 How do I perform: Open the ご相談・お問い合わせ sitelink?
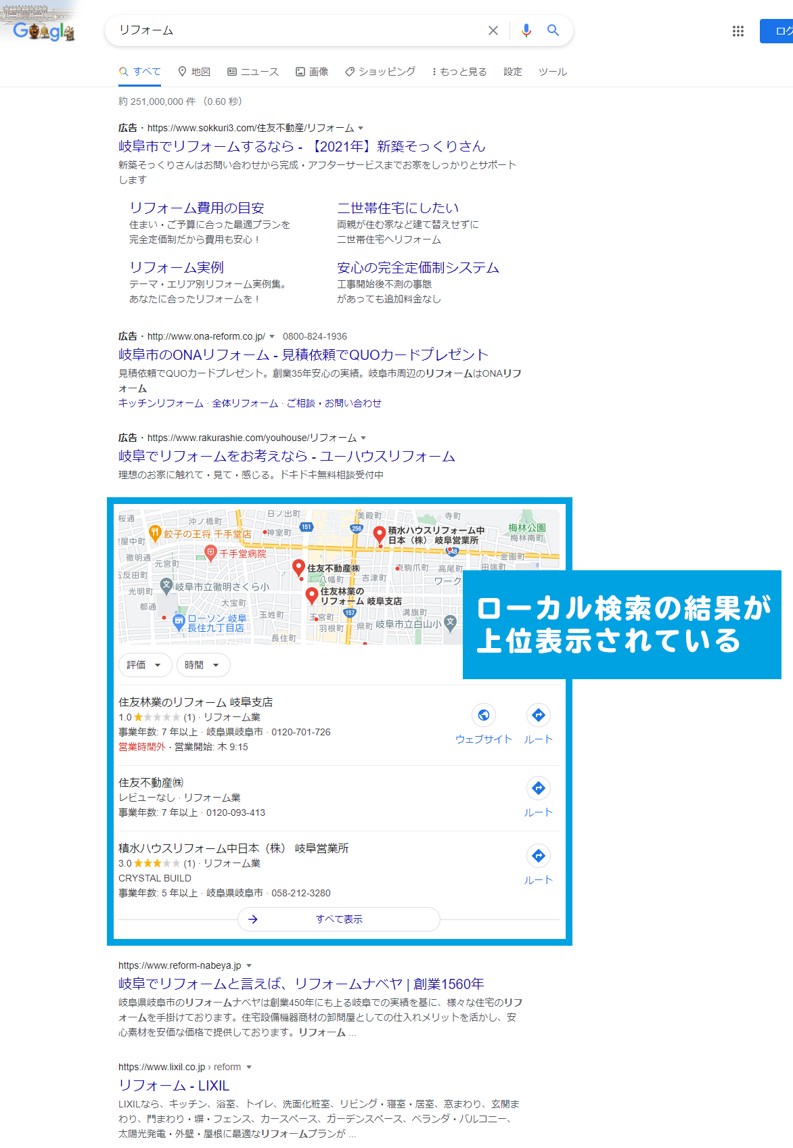(334, 403)
